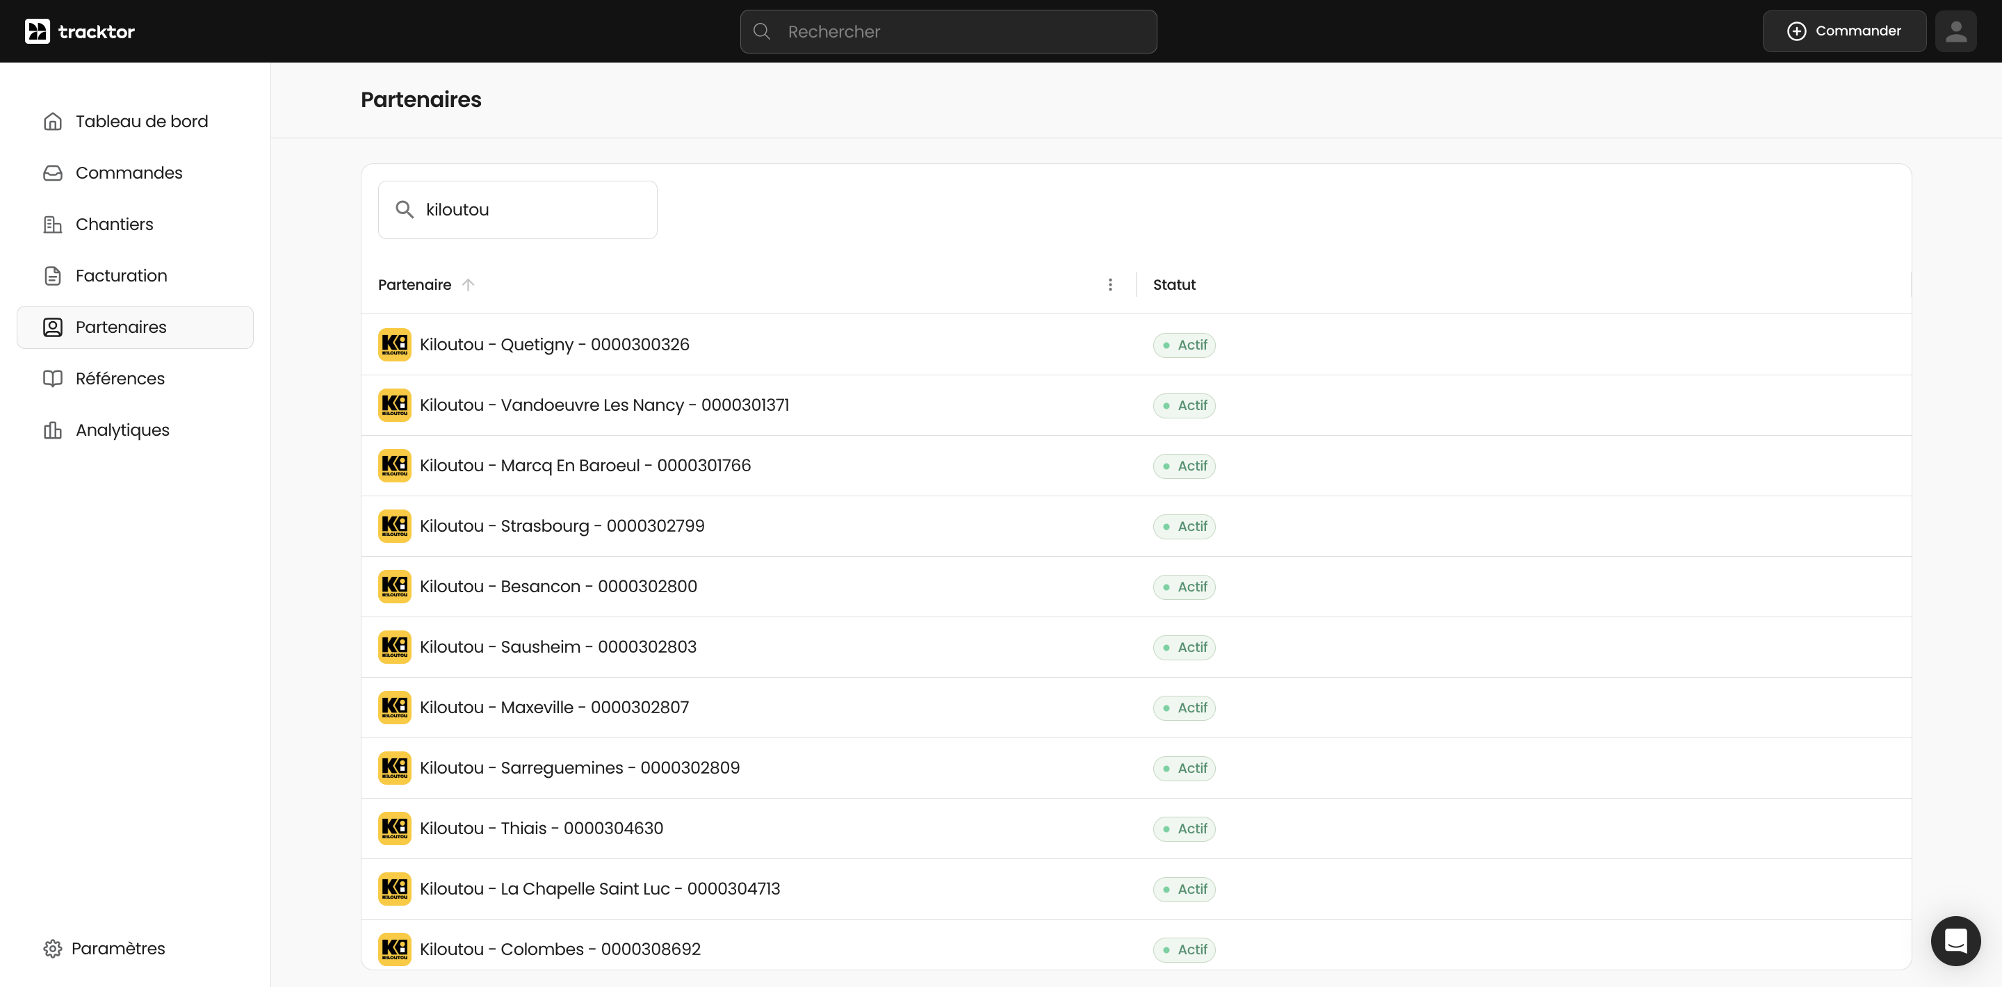Open Kiloutou - La Chapelle Saint Luc - 0000304713
Image resolution: width=2002 pixels, height=987 pixels.
[x=600, y=889]
